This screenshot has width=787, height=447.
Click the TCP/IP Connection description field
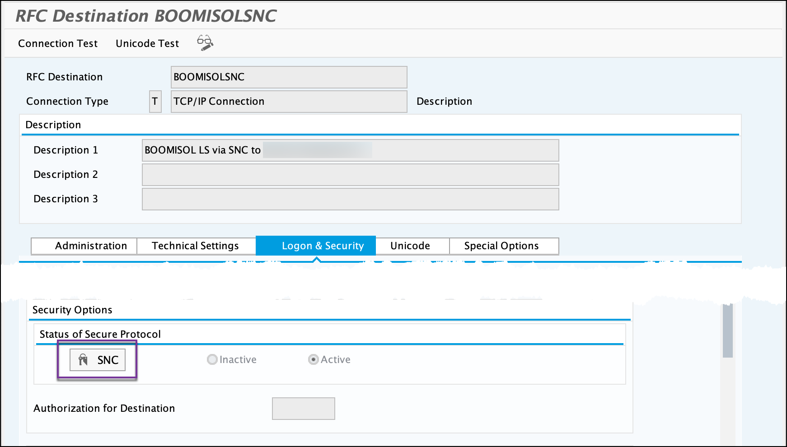tap(288, 101)
